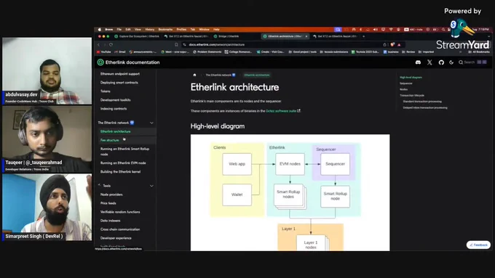Open the All Bookmarks folder
The height and width of the screenshot is (278, 495).
tap(479, 52)
